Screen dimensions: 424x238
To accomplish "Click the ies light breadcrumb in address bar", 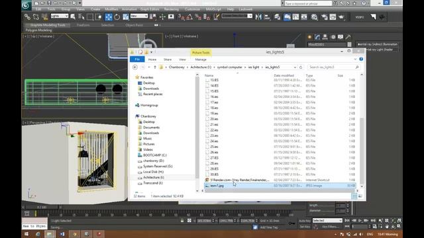I will click(254, 67).
